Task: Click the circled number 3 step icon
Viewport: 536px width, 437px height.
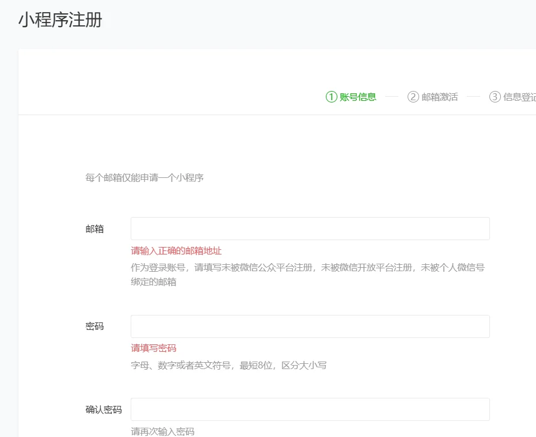Action: tap(495, 96)
